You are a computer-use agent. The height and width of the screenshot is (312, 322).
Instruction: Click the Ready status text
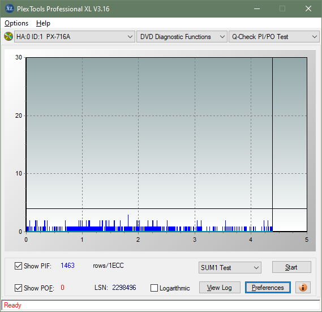pos(12,305)
